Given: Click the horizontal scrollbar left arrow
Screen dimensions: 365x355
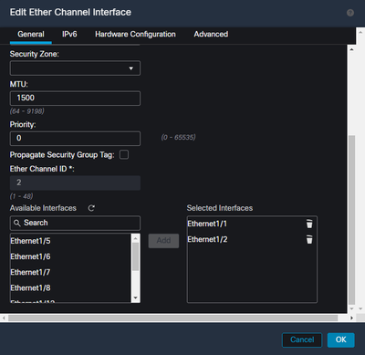Looking at the screenshot, I should point(4,318).
